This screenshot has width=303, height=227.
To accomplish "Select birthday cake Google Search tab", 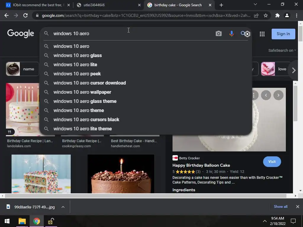I will [179, 5].
